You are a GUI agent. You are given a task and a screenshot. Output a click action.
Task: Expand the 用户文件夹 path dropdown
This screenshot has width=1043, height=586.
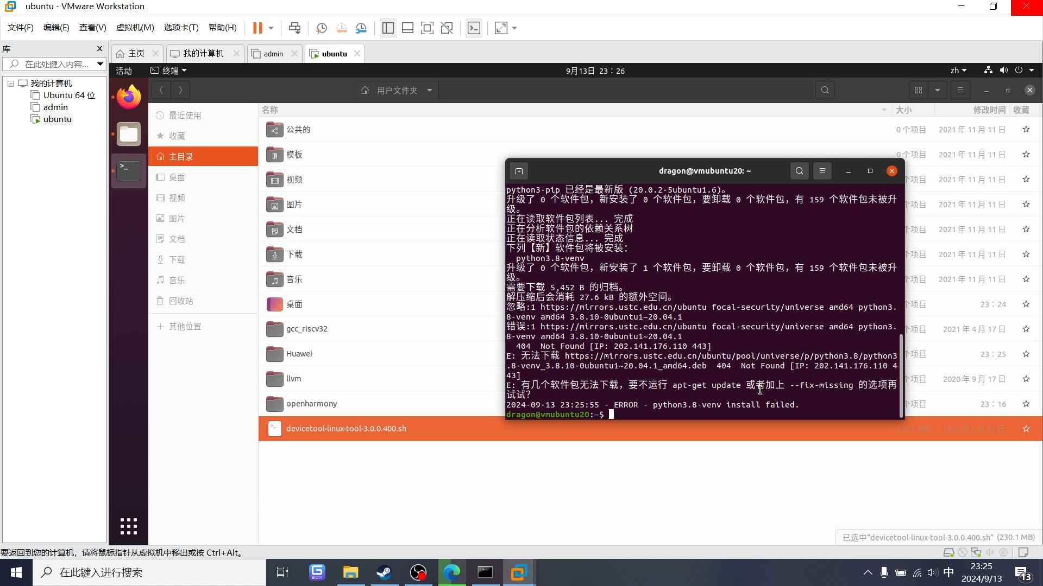[429, 90]
